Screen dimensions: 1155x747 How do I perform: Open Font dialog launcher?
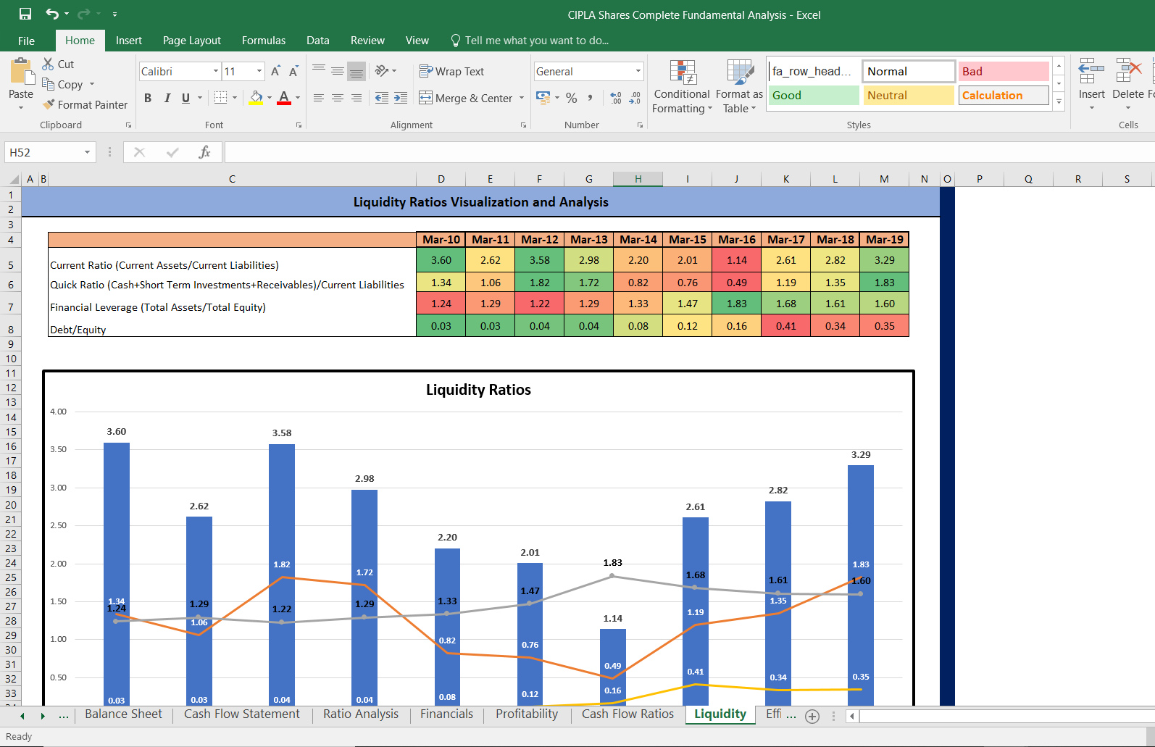[x=299, y=125]
